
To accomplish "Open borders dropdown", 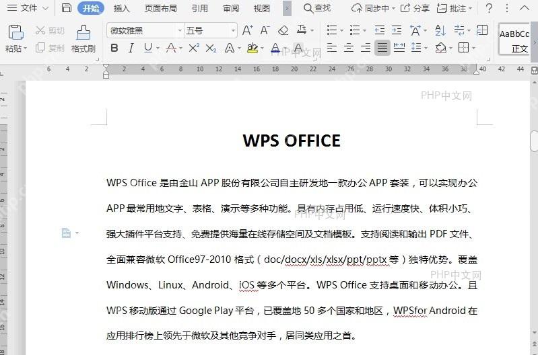I will [x=473, y=48].
